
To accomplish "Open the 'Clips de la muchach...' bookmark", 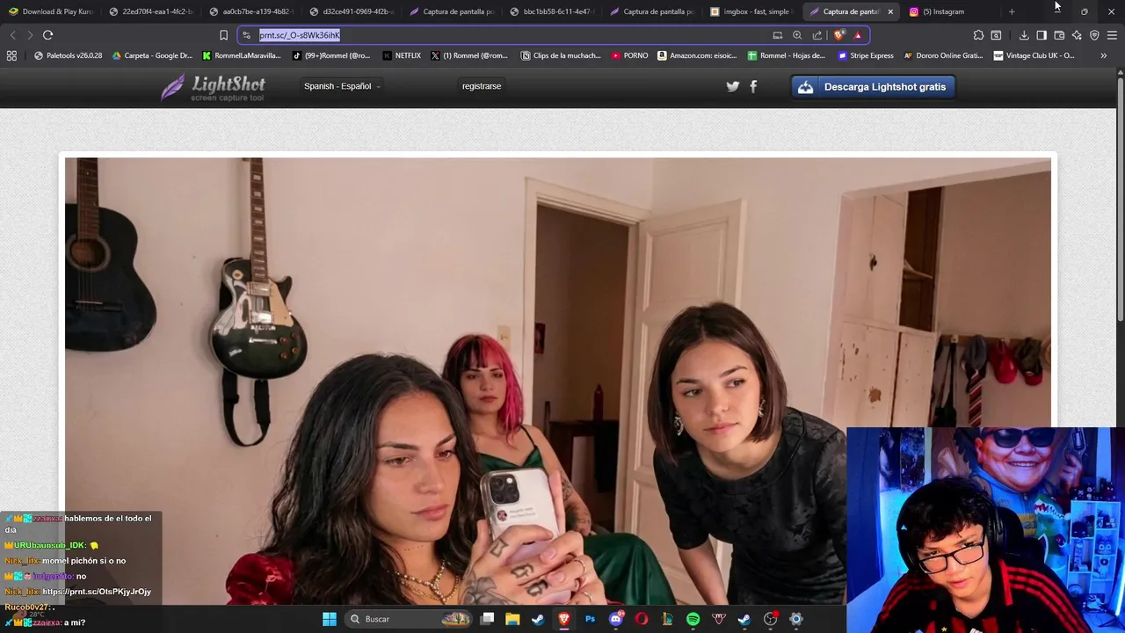I will pyautogui.click(x=561, y=55).
